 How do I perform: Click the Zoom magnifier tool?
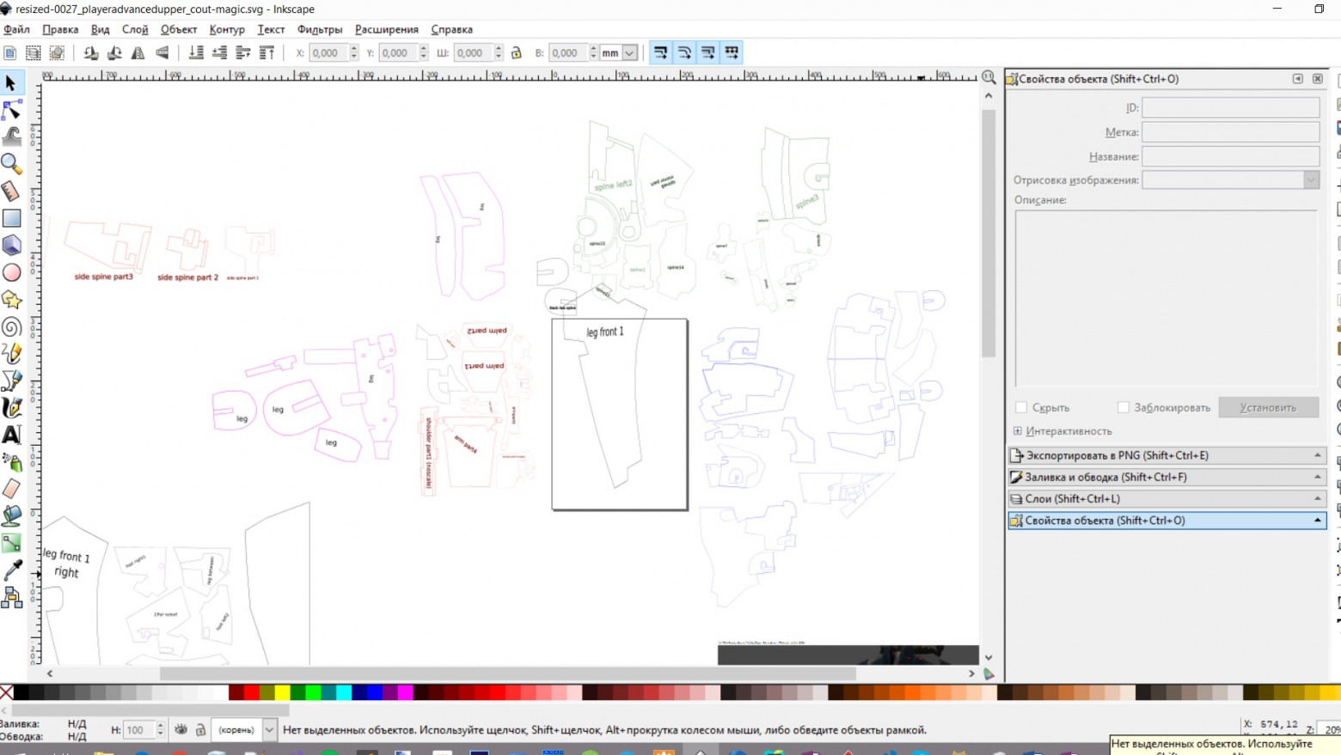(x=12, y=163)
